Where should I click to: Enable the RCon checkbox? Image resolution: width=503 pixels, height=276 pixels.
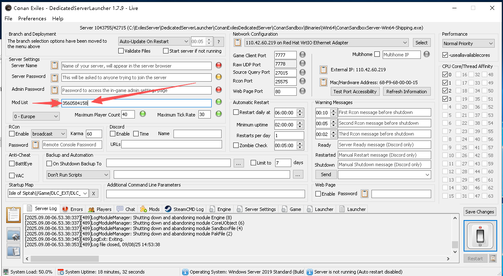point(12,134)
